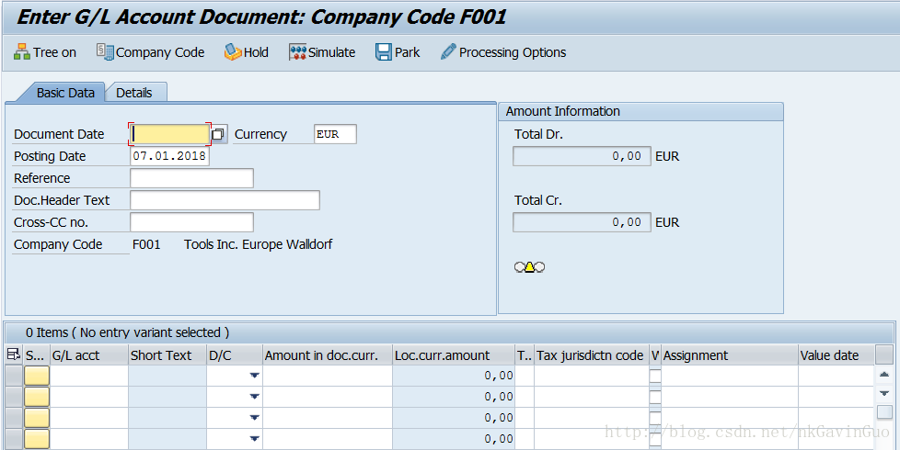The image size is (900, 450).
Task: Click into the Doc.Header Text field
Action: point(225,200)
